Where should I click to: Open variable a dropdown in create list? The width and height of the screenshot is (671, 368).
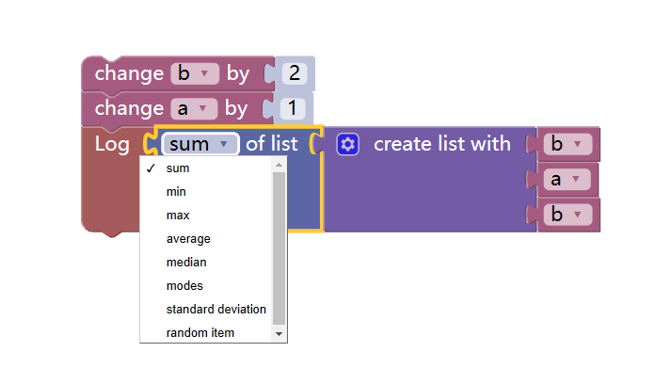click(x=567, y=179)
